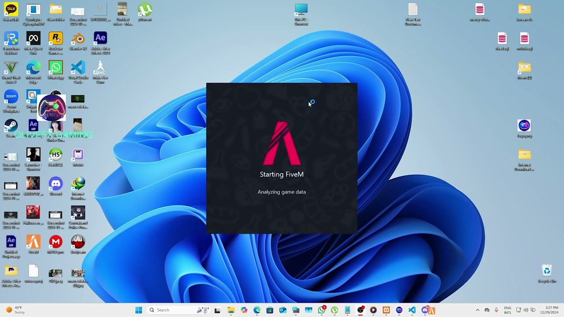564x317 pixels.
Task: Select the New Text Document file icon
Action: (413, 14)
